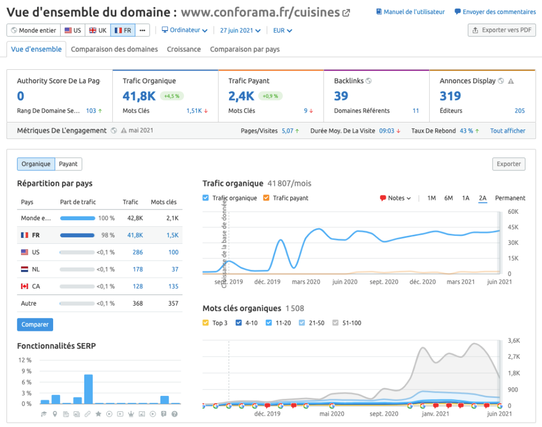Image resolution: width=542 pixels, height=427 pixels.
Task: Toggle the 21-50 positions checkbox
Action: [302, 323]
